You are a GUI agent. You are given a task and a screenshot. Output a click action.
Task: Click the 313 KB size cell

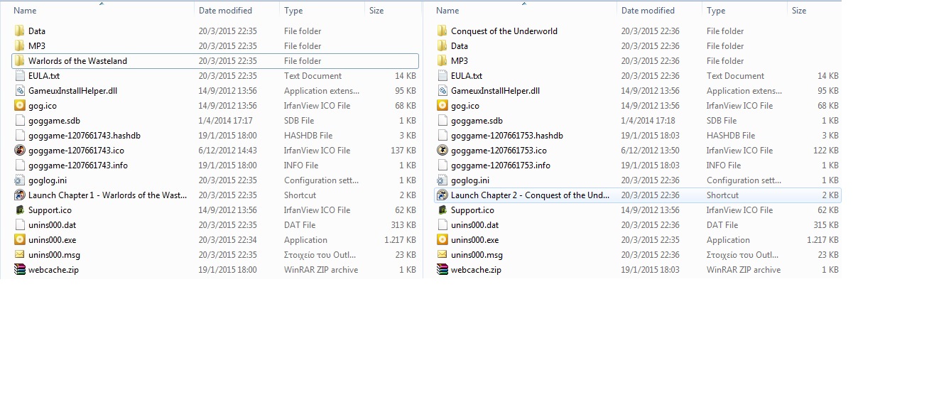coord(403,225)
